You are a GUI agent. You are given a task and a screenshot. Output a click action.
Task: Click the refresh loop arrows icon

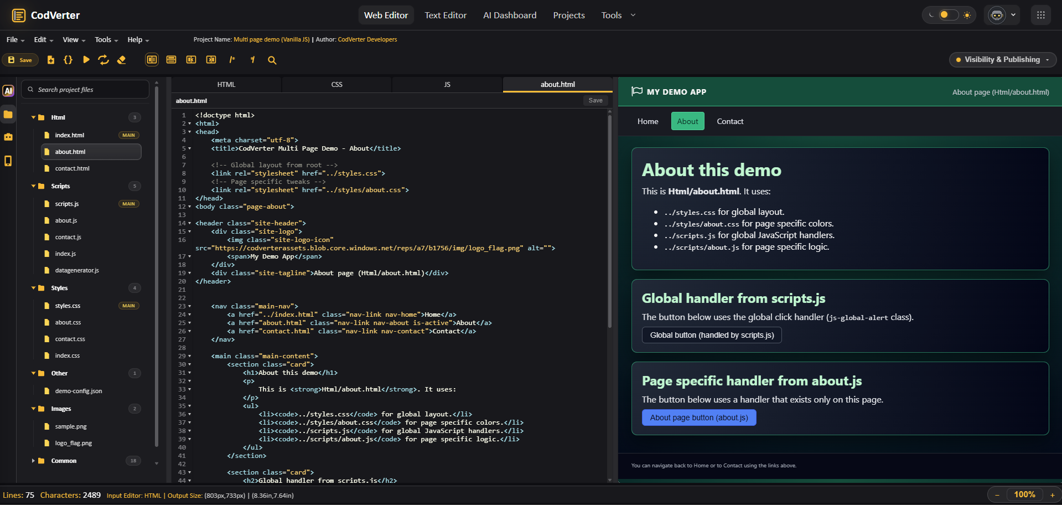(x=103, y=60)
